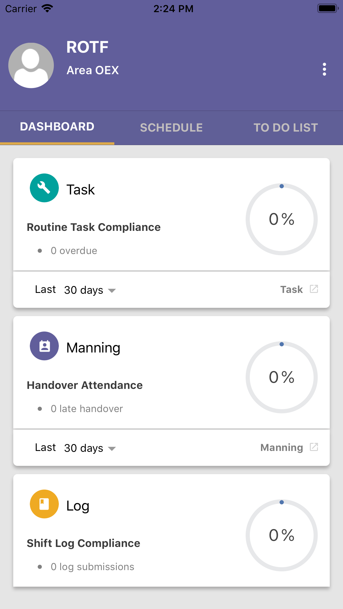Open Manning external link icon
Screen dimensions: 343x609
(x=314, y=447)
